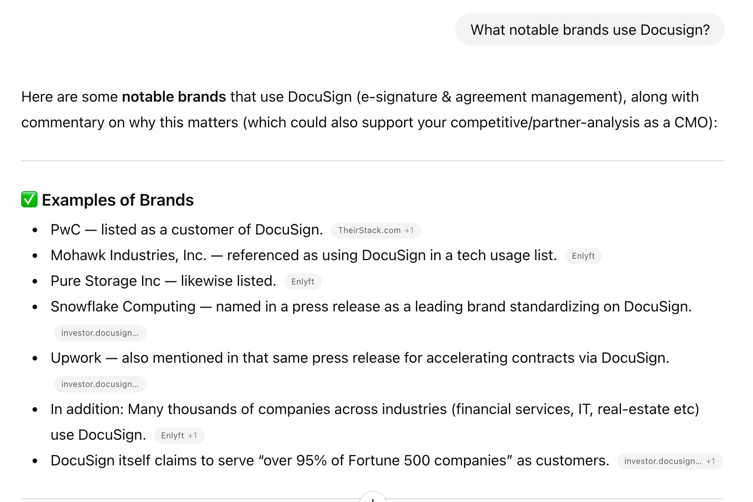Click the user message 'What notable brands use Docusign?'
Screen dimensions: 753x502
(590, 30)
